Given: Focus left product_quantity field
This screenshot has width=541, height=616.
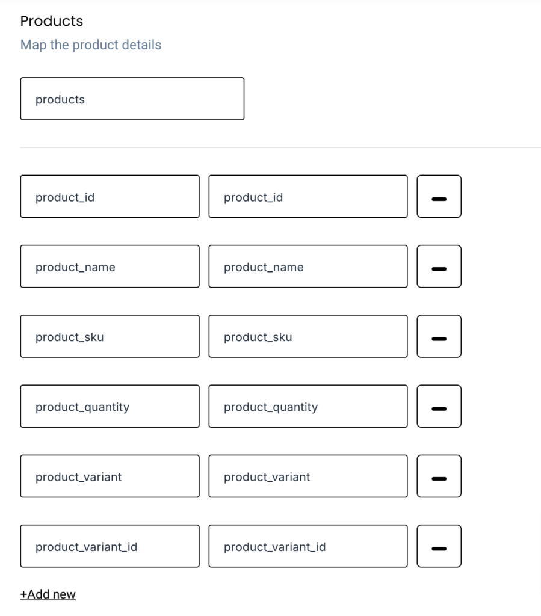Looking at the screenshot, I should [x=110, y=406].
